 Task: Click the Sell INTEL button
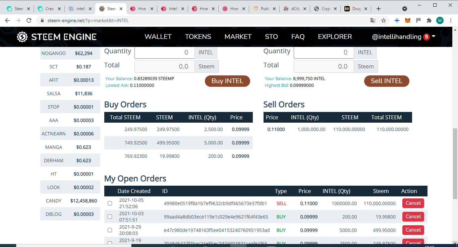point(387,81)
